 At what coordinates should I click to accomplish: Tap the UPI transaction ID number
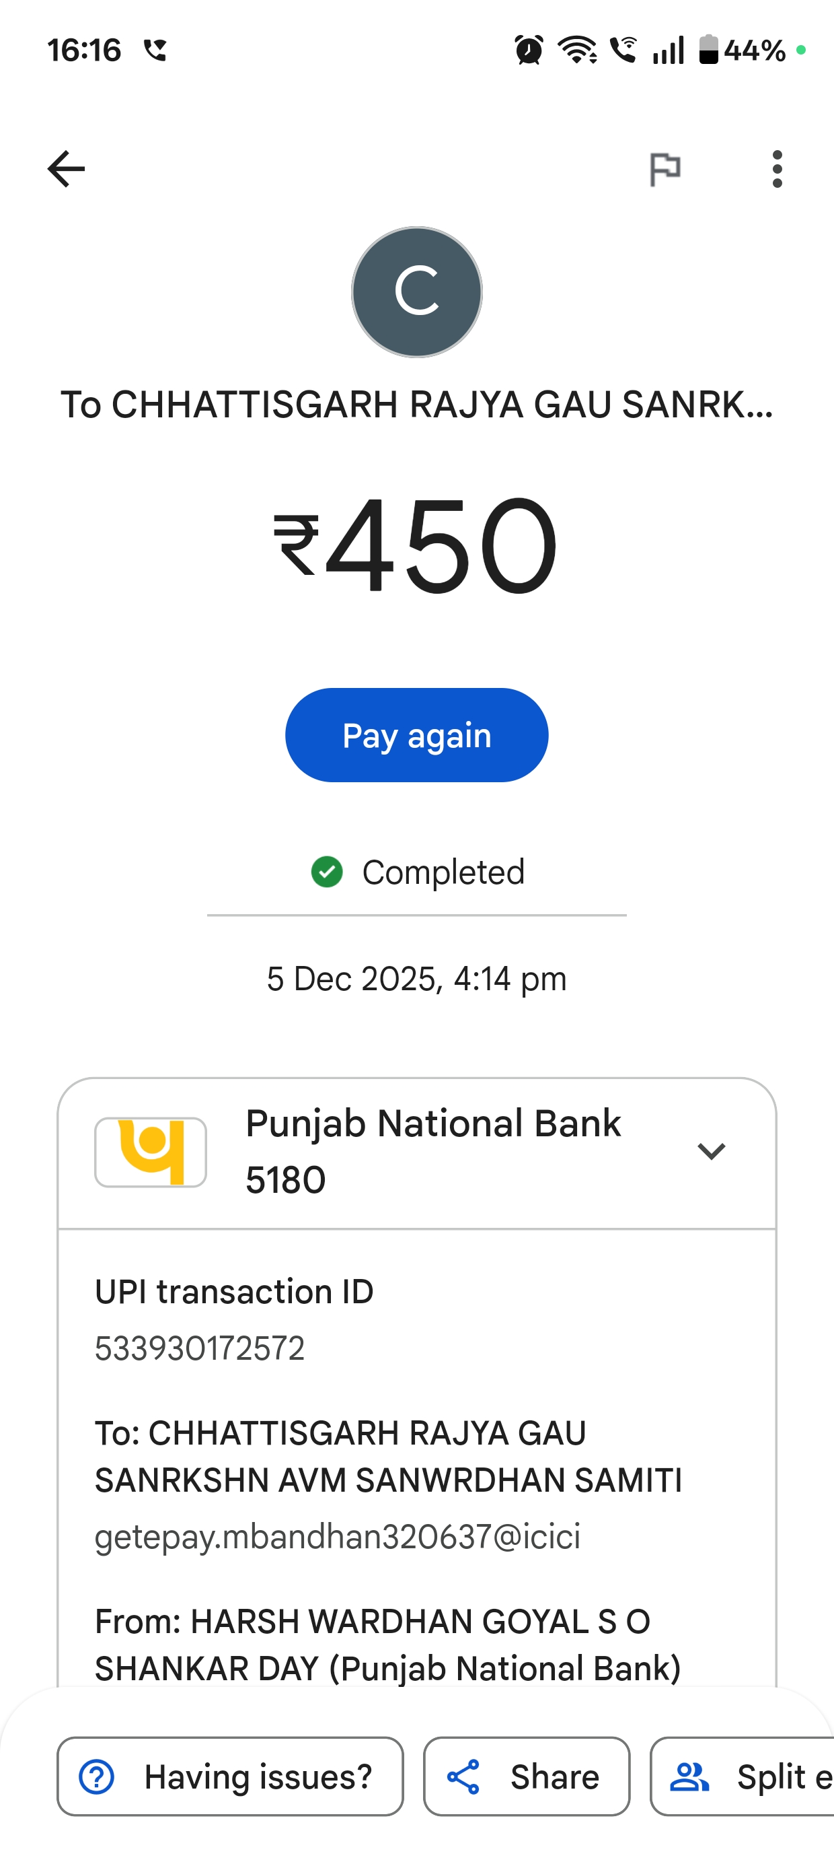(200, 1348)
